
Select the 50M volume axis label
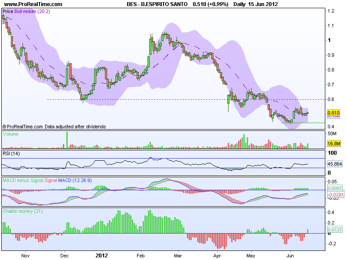coord(332,133)
